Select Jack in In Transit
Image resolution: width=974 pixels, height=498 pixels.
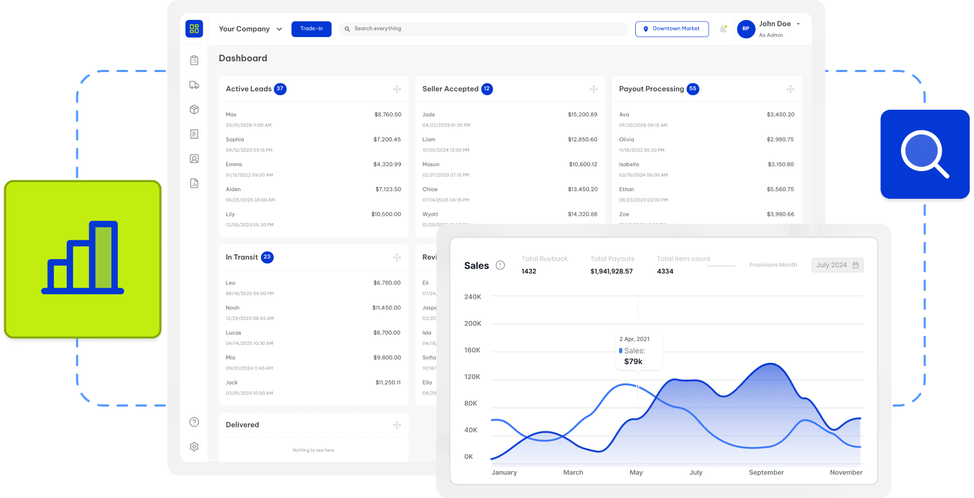pyautogui.click(x=314, y=388)
